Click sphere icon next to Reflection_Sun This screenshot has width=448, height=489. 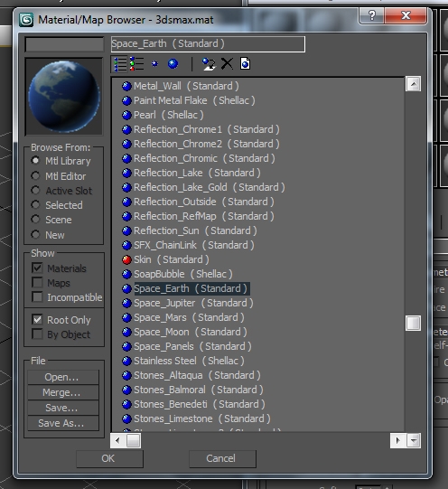point(126,231)
